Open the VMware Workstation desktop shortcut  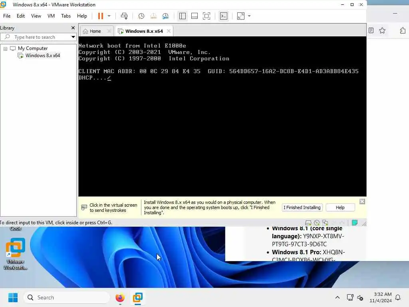pos(16,254)
